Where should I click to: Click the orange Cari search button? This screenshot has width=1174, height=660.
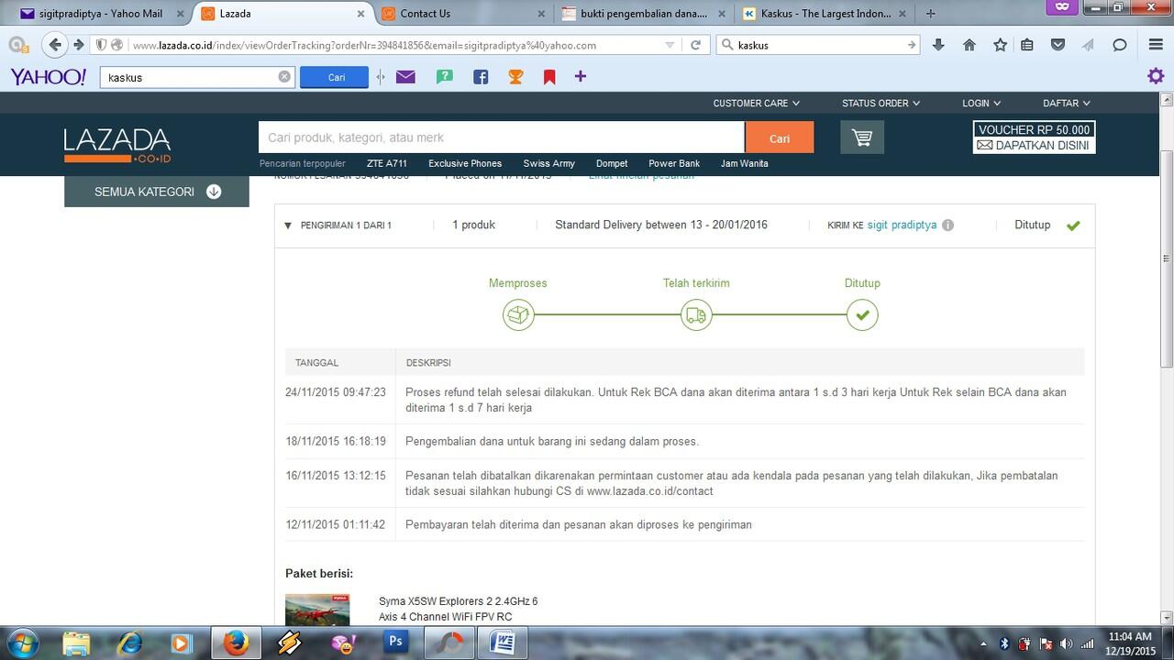780,137
